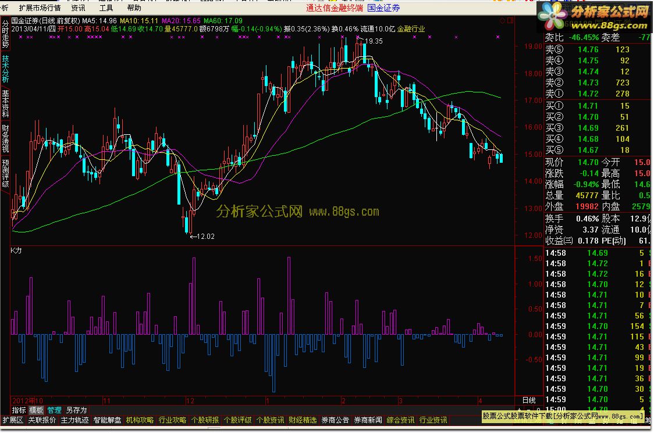Click the 换手 0.46% value
Image resolution: width=654 pixels, height=433 pixels.
[x=587, y=219]
